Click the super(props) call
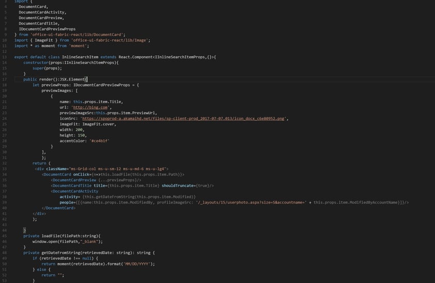 pos(47,68)
